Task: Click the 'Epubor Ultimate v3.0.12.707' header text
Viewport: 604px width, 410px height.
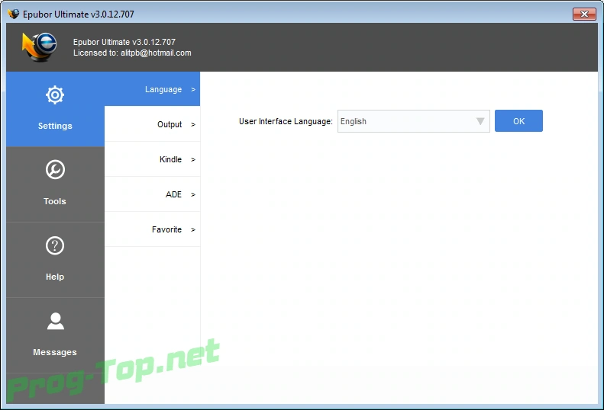Action: pos(124,42)
